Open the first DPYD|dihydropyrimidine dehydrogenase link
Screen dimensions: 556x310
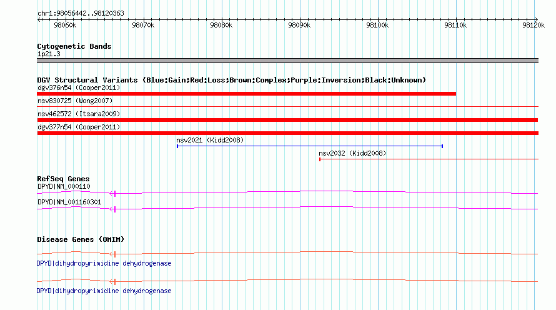[104, 264]
